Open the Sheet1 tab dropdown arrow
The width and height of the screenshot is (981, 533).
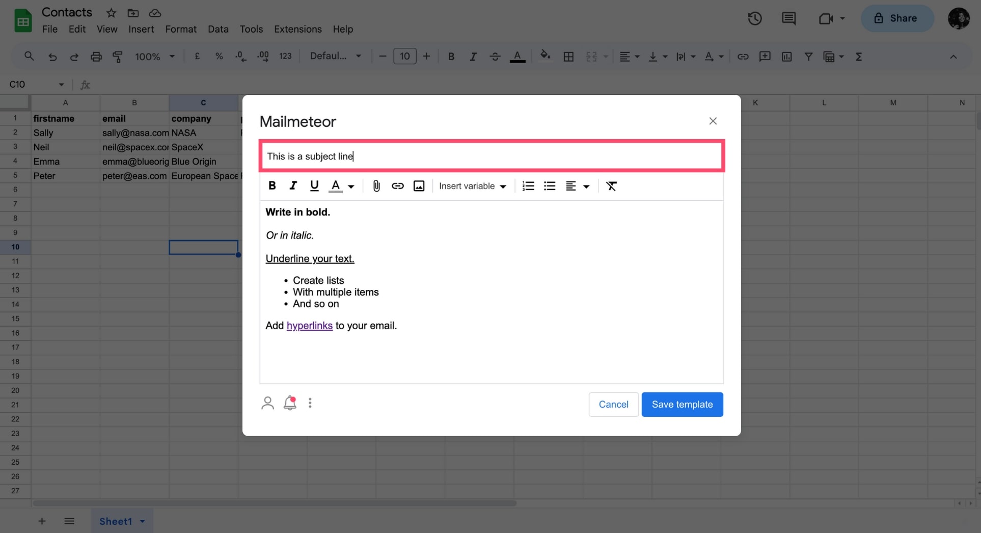click(x=143, y=521)
